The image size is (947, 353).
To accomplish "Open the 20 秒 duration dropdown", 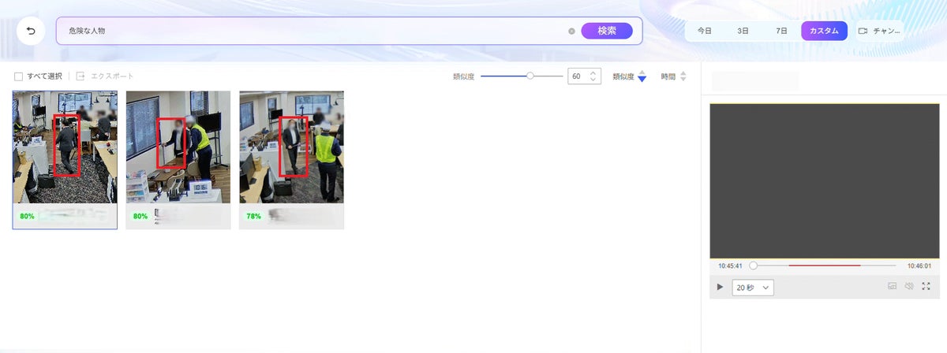I will click(x=753, y=288).
